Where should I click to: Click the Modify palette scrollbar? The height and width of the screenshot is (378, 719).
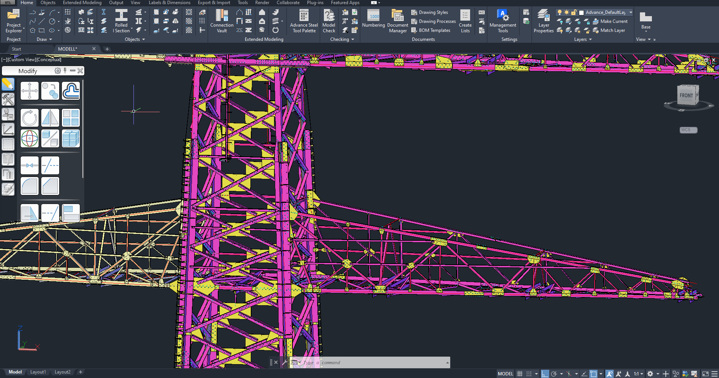click(83, 129)
